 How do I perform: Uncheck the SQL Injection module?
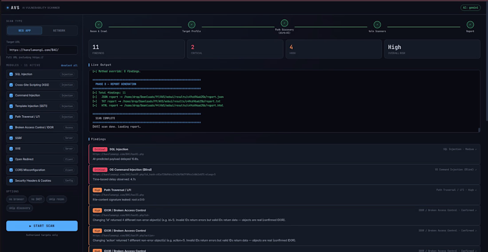pyautogui.click(x=11, y=74)
